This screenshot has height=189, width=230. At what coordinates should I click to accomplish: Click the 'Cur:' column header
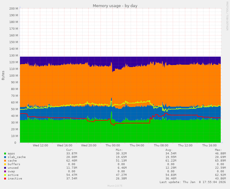pos(70,150)
